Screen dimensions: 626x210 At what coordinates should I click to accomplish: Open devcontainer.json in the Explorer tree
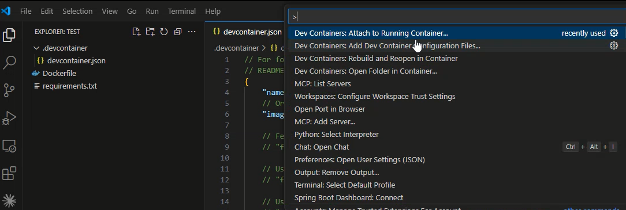76,61
